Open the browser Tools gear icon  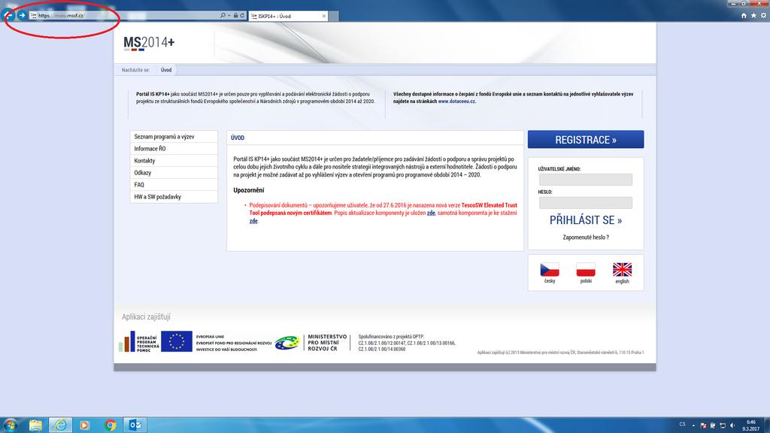[763, 16]
